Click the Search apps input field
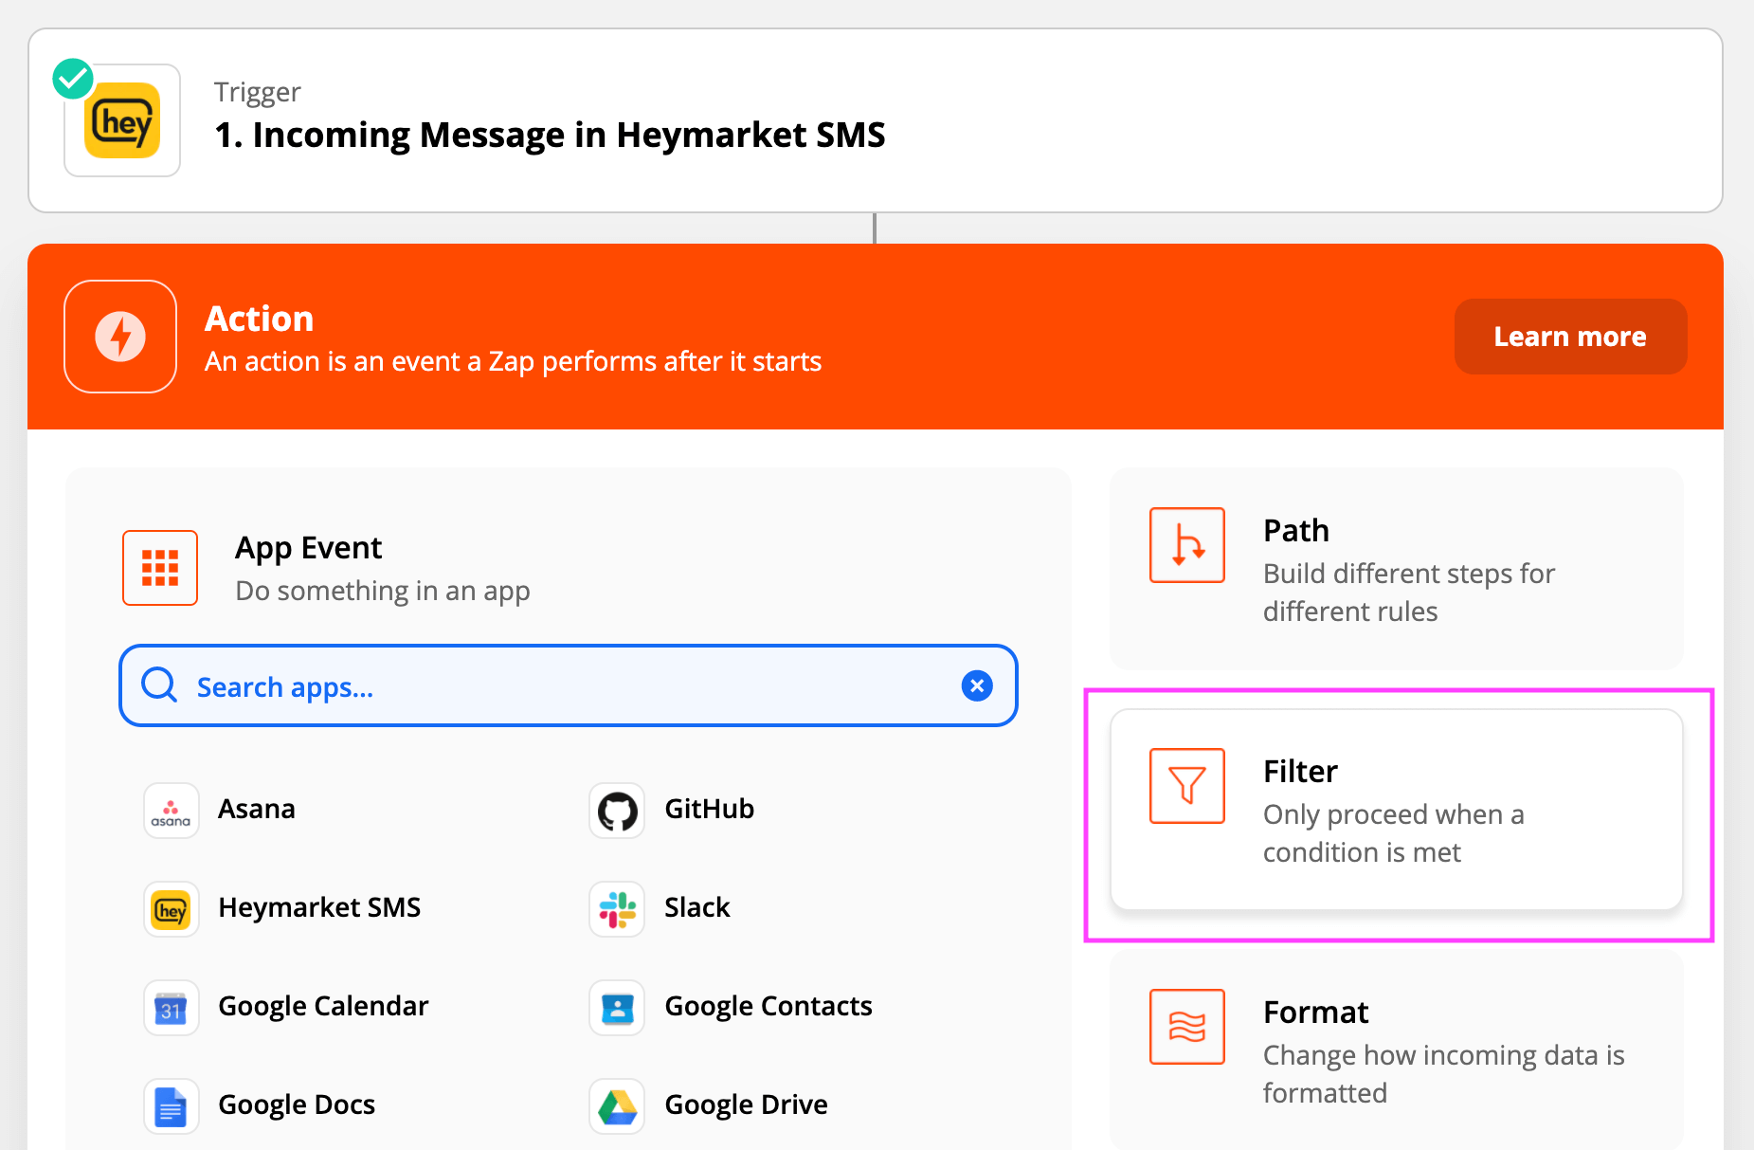This screenshot has height=1150, width=1754. [569, 685]
